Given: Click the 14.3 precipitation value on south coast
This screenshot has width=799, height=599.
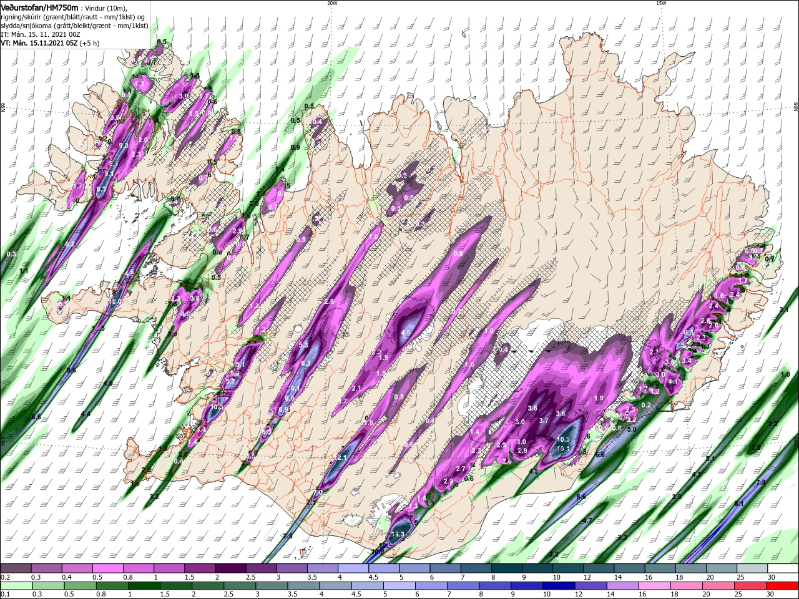Looking at the screenshot, I should [x=398, y=535].
